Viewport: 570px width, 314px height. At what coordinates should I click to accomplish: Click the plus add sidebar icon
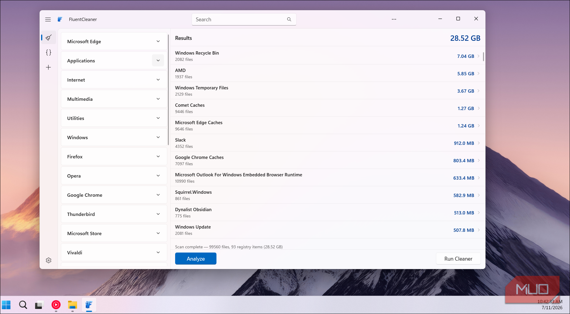pyautogui.click(x=49, y=67)
